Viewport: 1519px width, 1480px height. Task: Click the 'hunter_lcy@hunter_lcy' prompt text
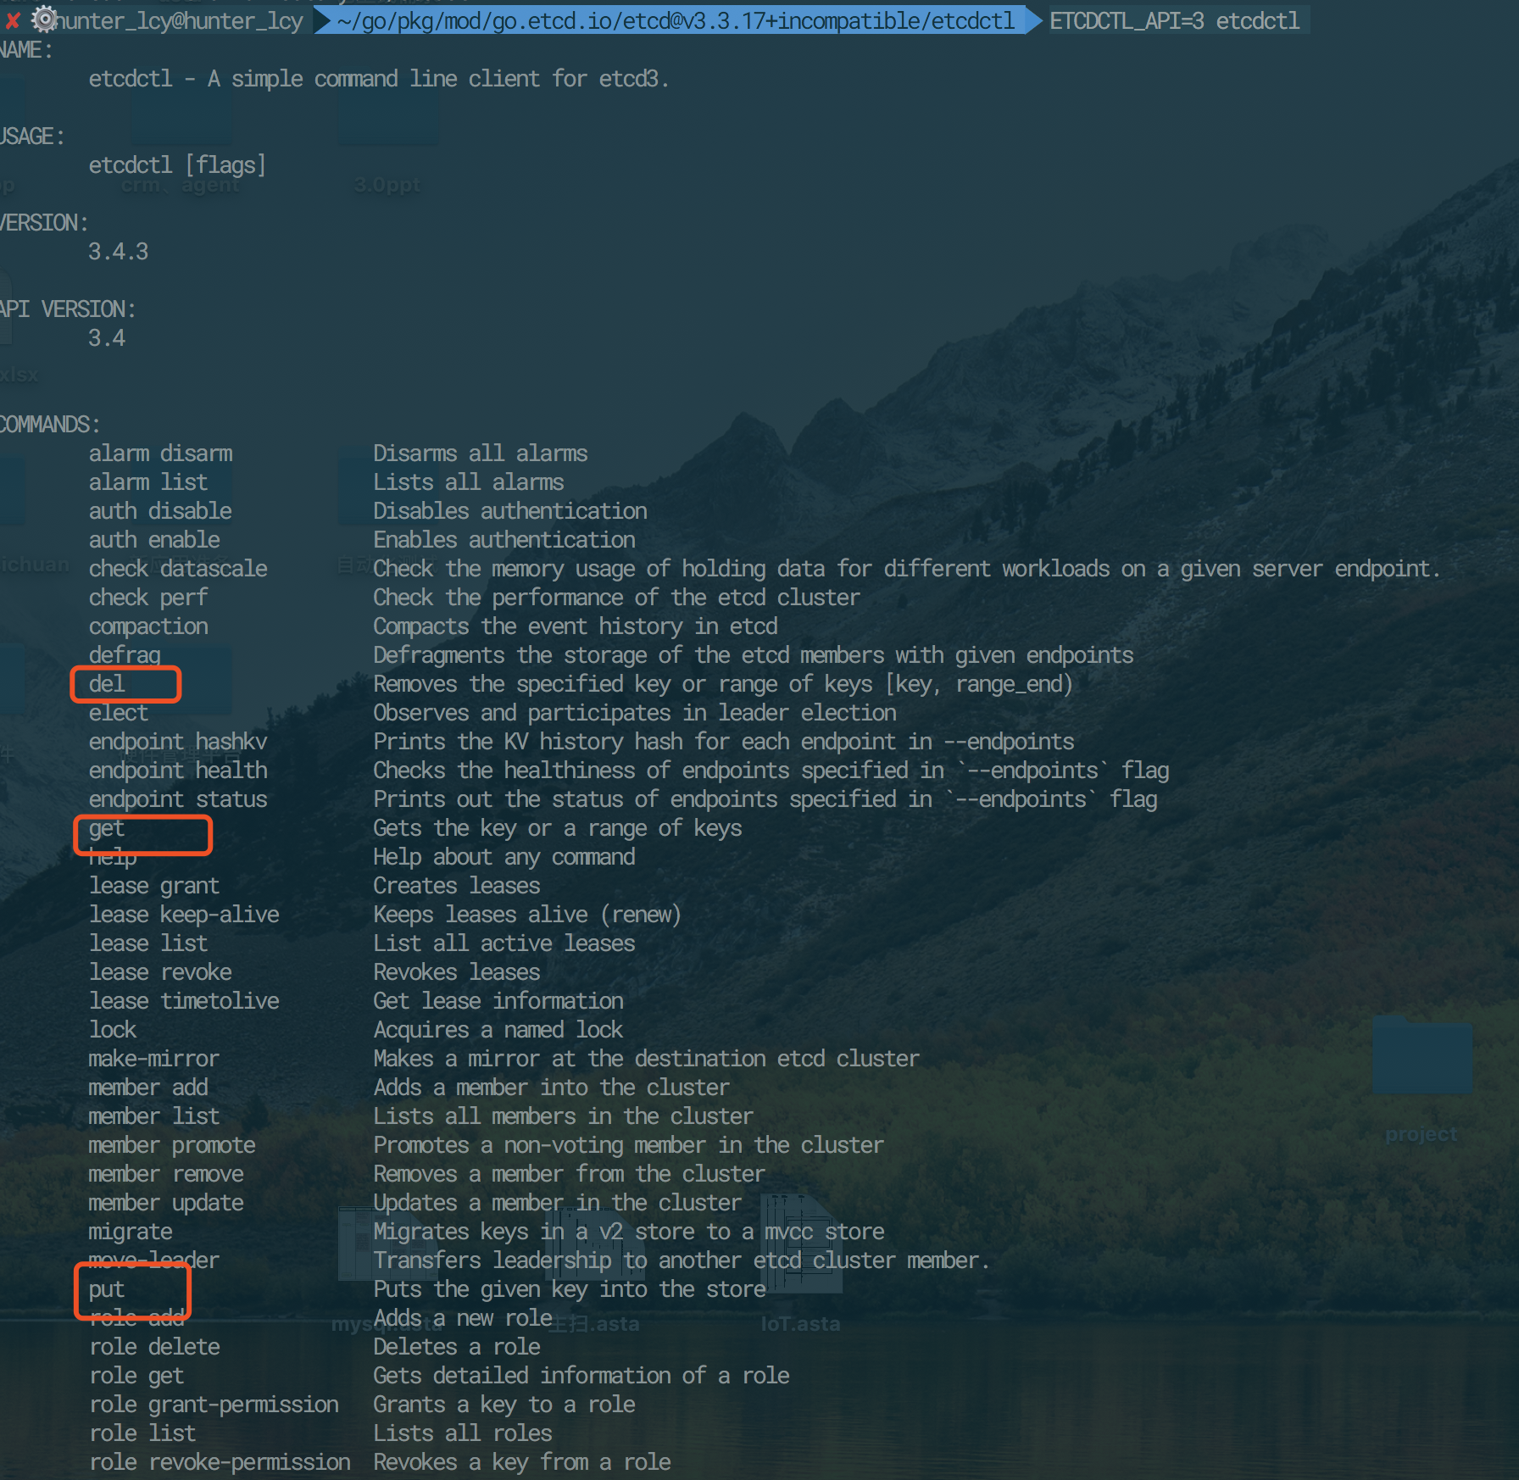click(180, 21)
